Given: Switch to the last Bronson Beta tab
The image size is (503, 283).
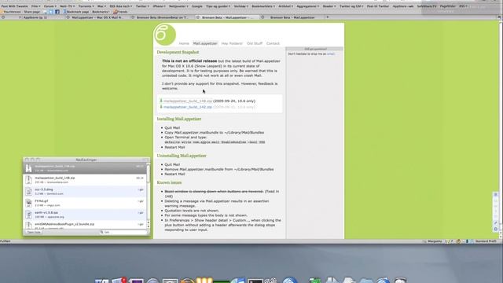Looking at the screenshot, I should 292,17.
